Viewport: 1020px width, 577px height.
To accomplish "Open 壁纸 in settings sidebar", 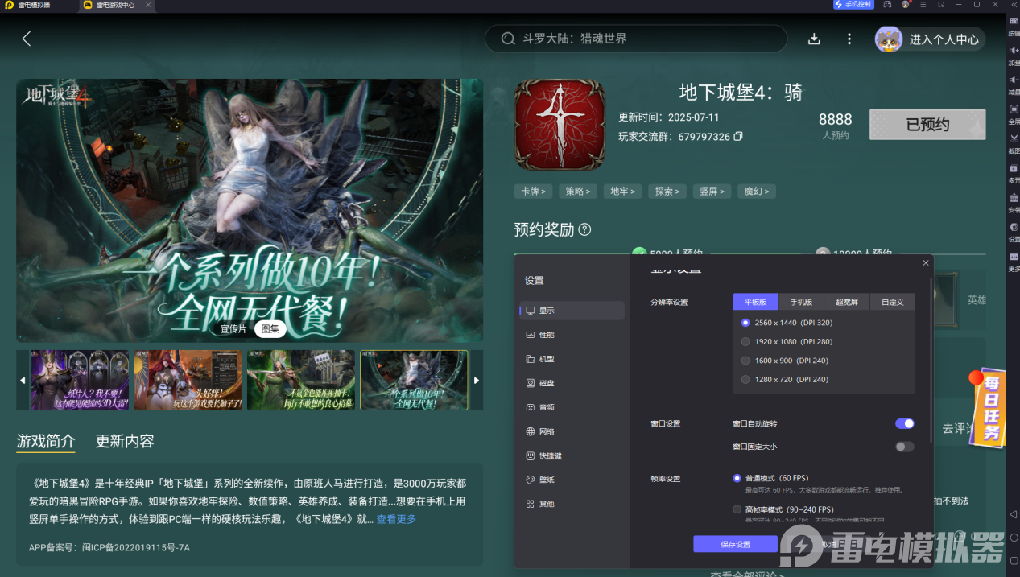I will click(x=572, y=480).
